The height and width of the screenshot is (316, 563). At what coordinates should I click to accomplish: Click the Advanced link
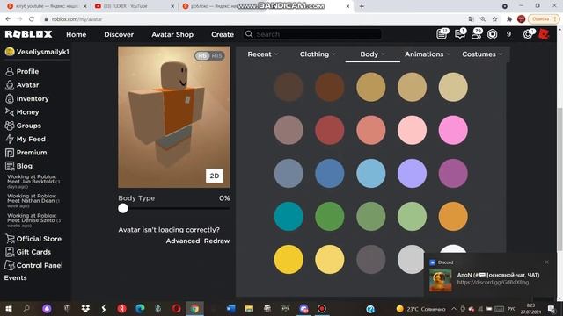[183, 241]
